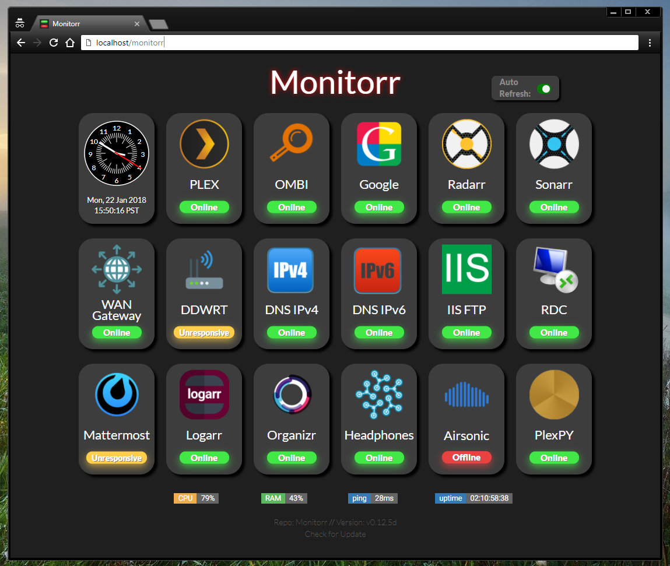This screenshot has width=670, height=566.
Task: Click the Repo: Monitorr link
Action: pos(300,522)
